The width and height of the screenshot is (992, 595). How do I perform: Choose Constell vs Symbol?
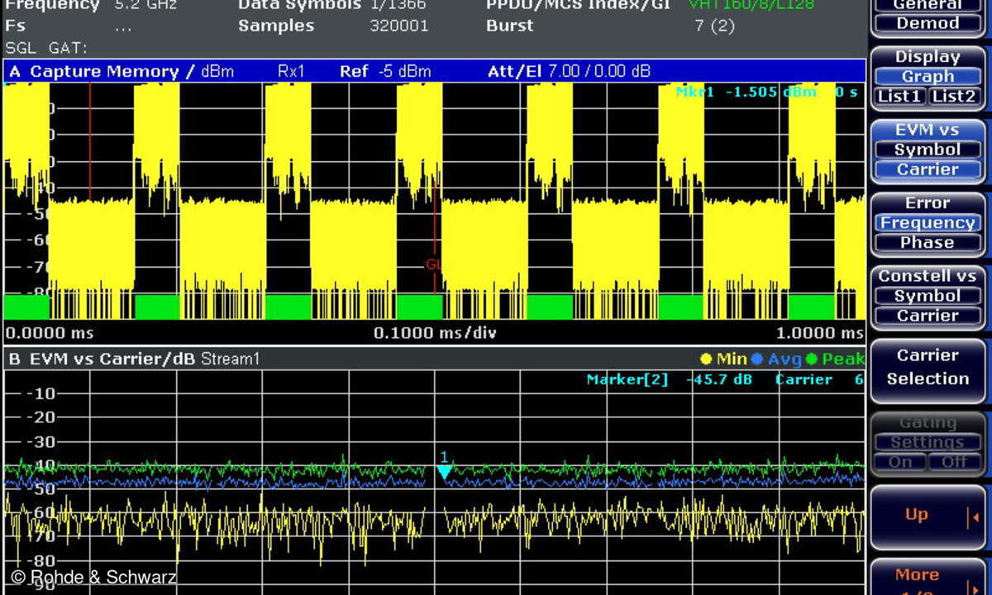928,295
